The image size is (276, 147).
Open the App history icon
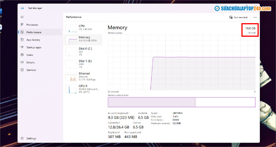(x=22, y=40)
